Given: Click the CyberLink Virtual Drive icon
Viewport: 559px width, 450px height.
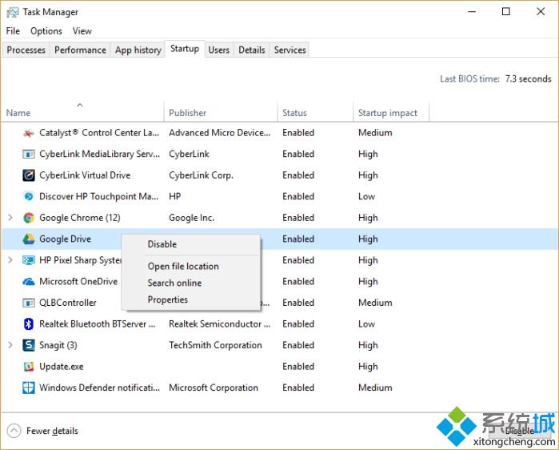Looking at the screenshot, I should (29, 175).
